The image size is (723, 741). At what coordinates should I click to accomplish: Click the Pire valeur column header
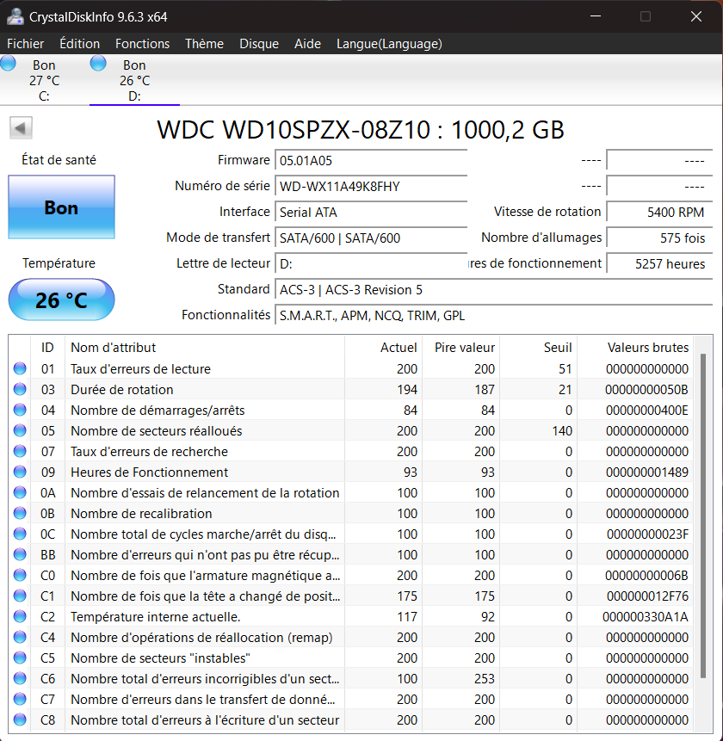pos(460,348)
